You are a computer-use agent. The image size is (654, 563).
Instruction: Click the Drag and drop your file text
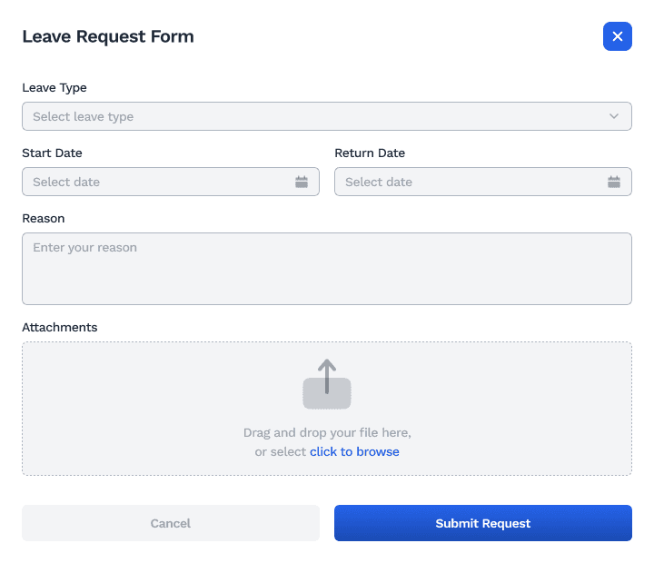point(327,432)
